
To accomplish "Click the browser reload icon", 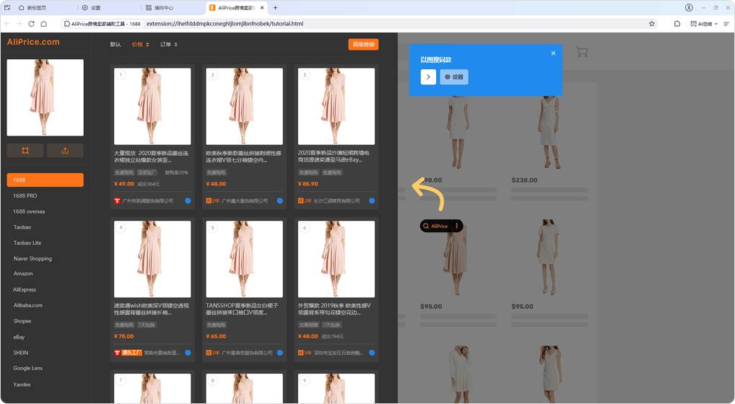I will pyautogui.click(x=31, y=24).
